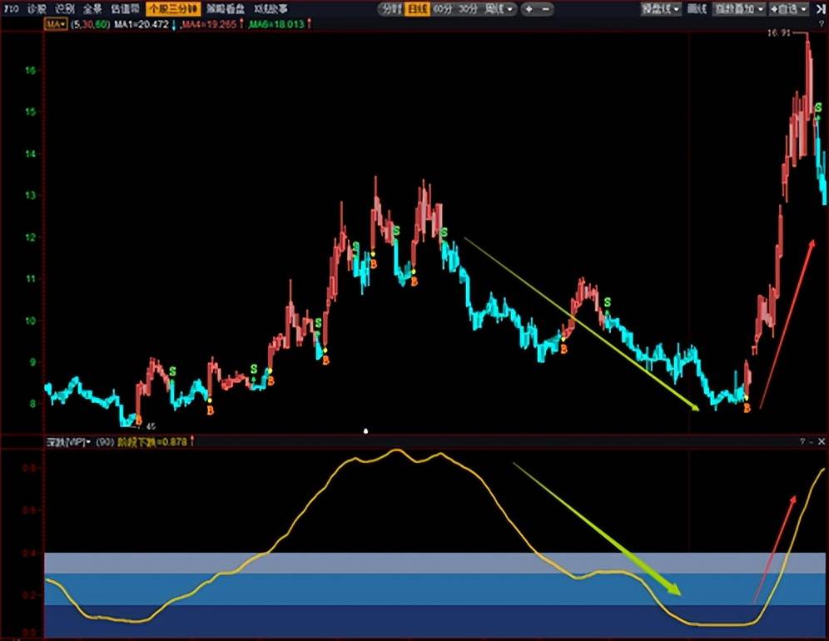Expand the 指标叠加 indicator overlay dropdown
Image resolution: width=829 pixels, height=641 pixels.
[738, 9]
